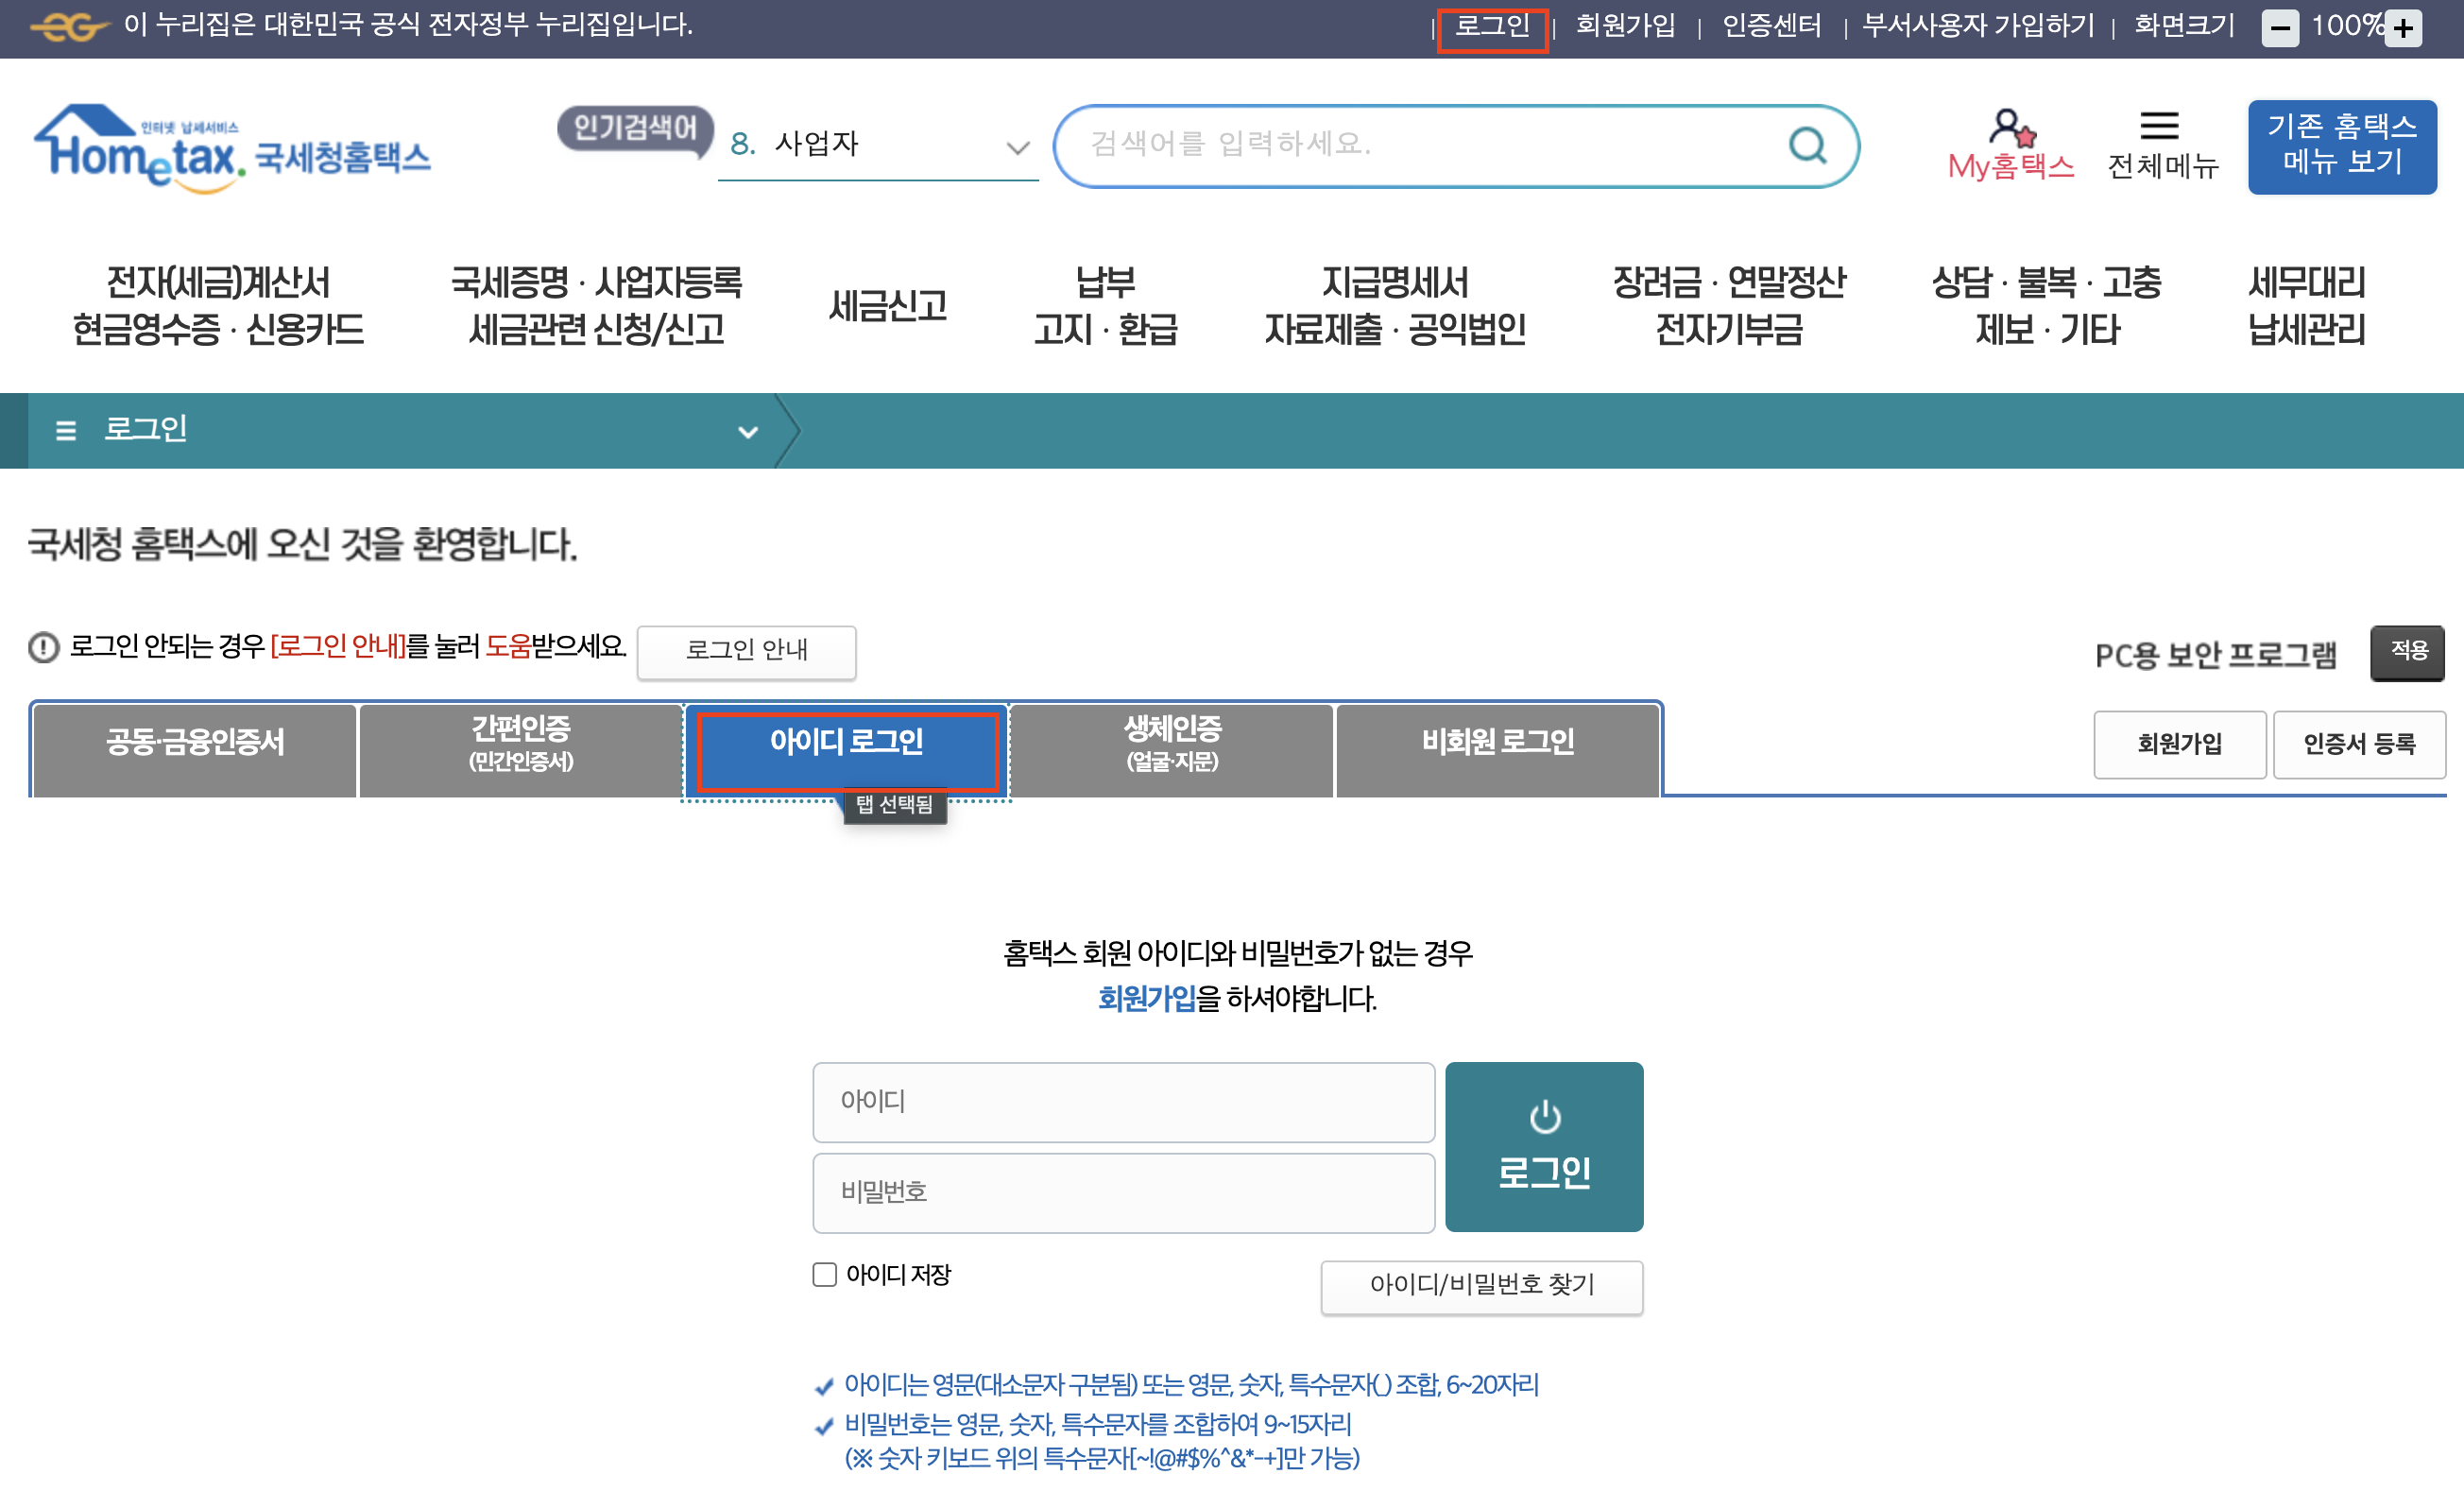Click the Hometax logo icon
The image size is (2464, 1508).
(140, 148)
